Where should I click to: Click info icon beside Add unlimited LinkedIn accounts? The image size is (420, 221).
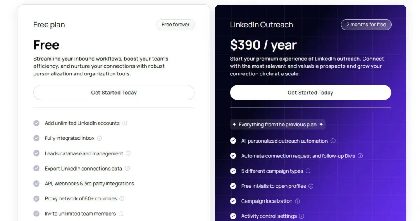[125, 123]
